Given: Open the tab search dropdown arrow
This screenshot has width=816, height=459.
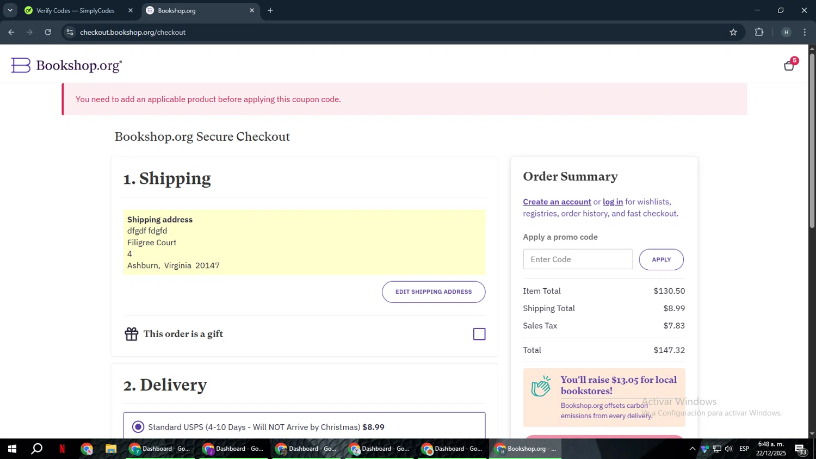Looking at the screenshot, I should [10, 10].
